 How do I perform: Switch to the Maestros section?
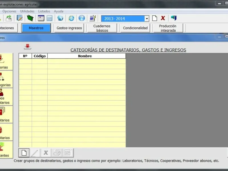(x=36, y=28)
